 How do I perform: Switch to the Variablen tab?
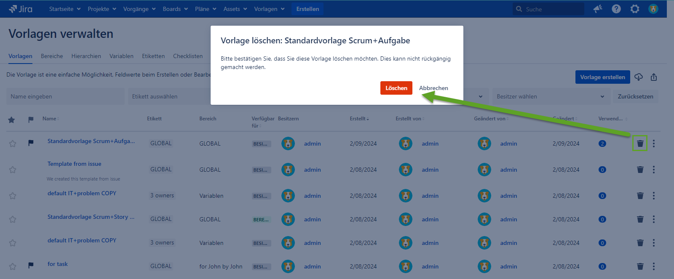click(121, 56)
